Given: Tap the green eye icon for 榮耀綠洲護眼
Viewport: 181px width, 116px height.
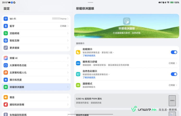Looking at the screenshot, I should click(6, 87).
